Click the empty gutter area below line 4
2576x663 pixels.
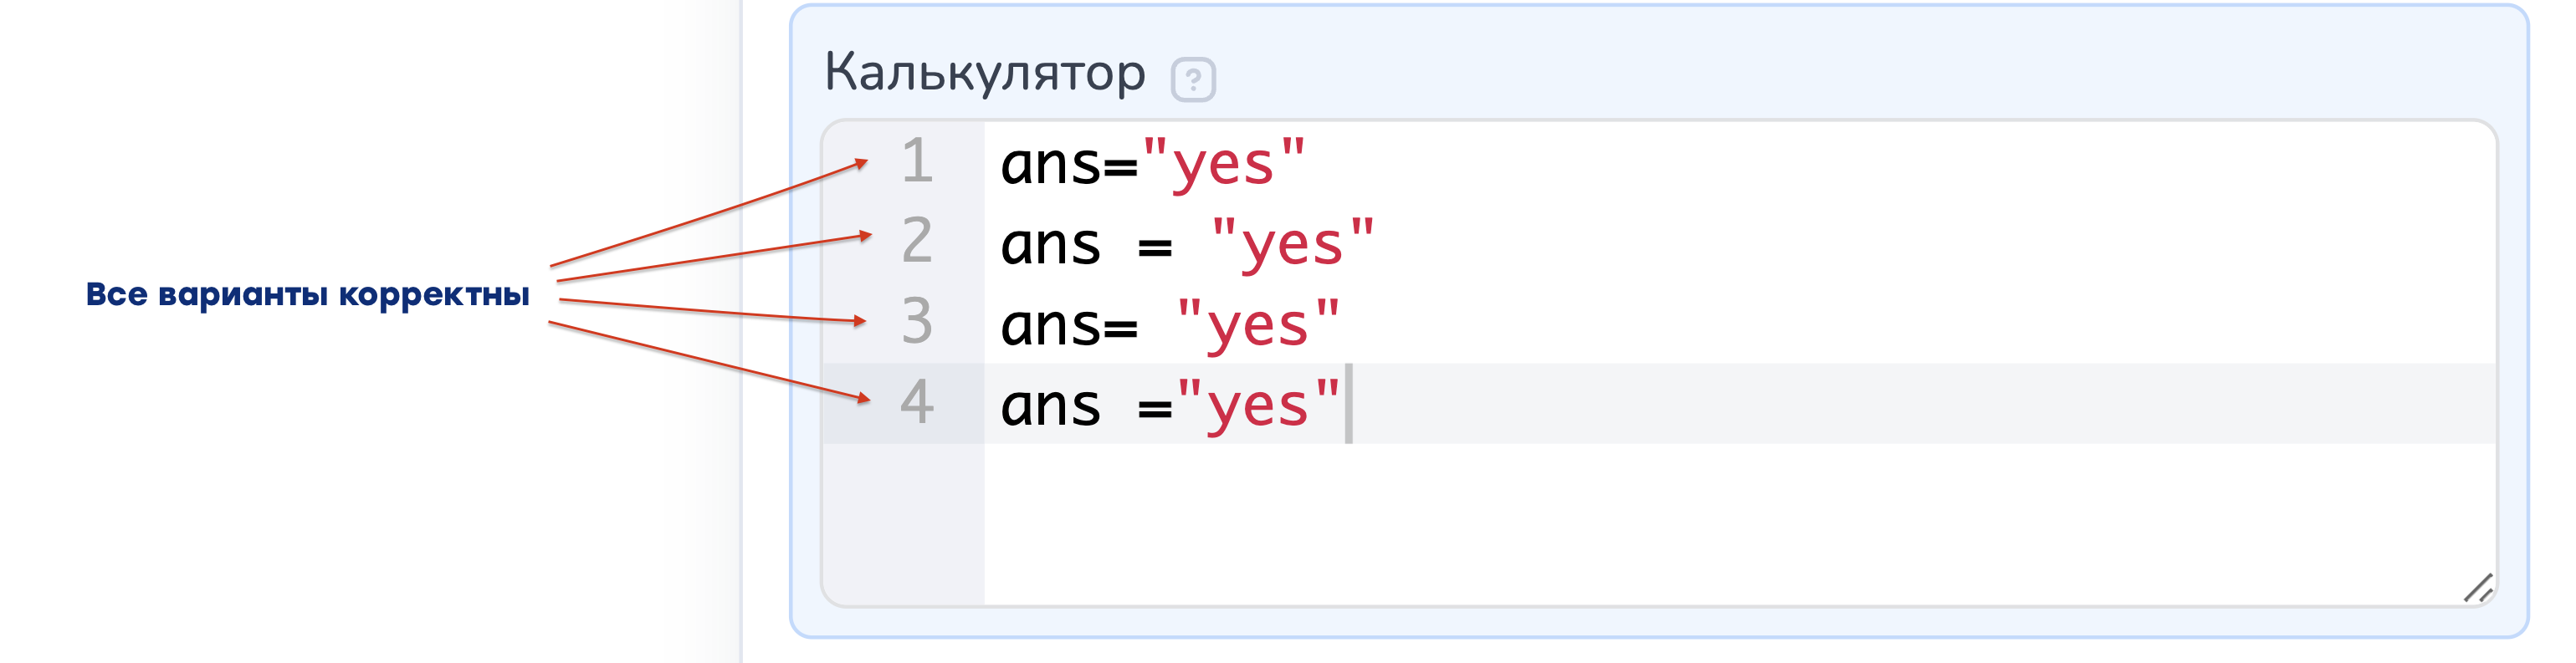903,523
